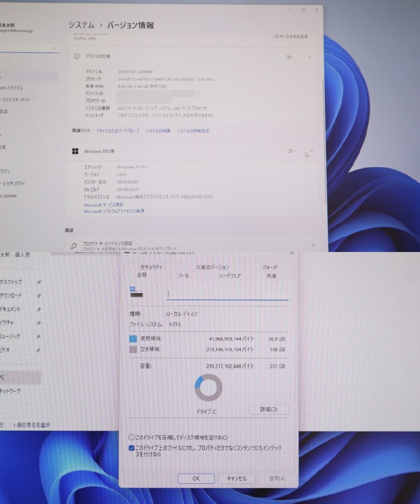This screenshot has width=420, height=504.
Task: Open the ツール tab
Action: [x=184, y=276]
